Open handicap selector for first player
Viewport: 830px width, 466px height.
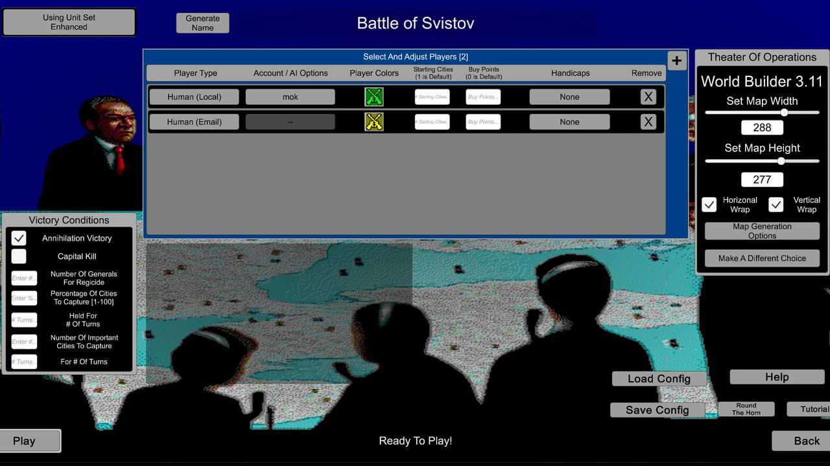click(x=569, y=97)
